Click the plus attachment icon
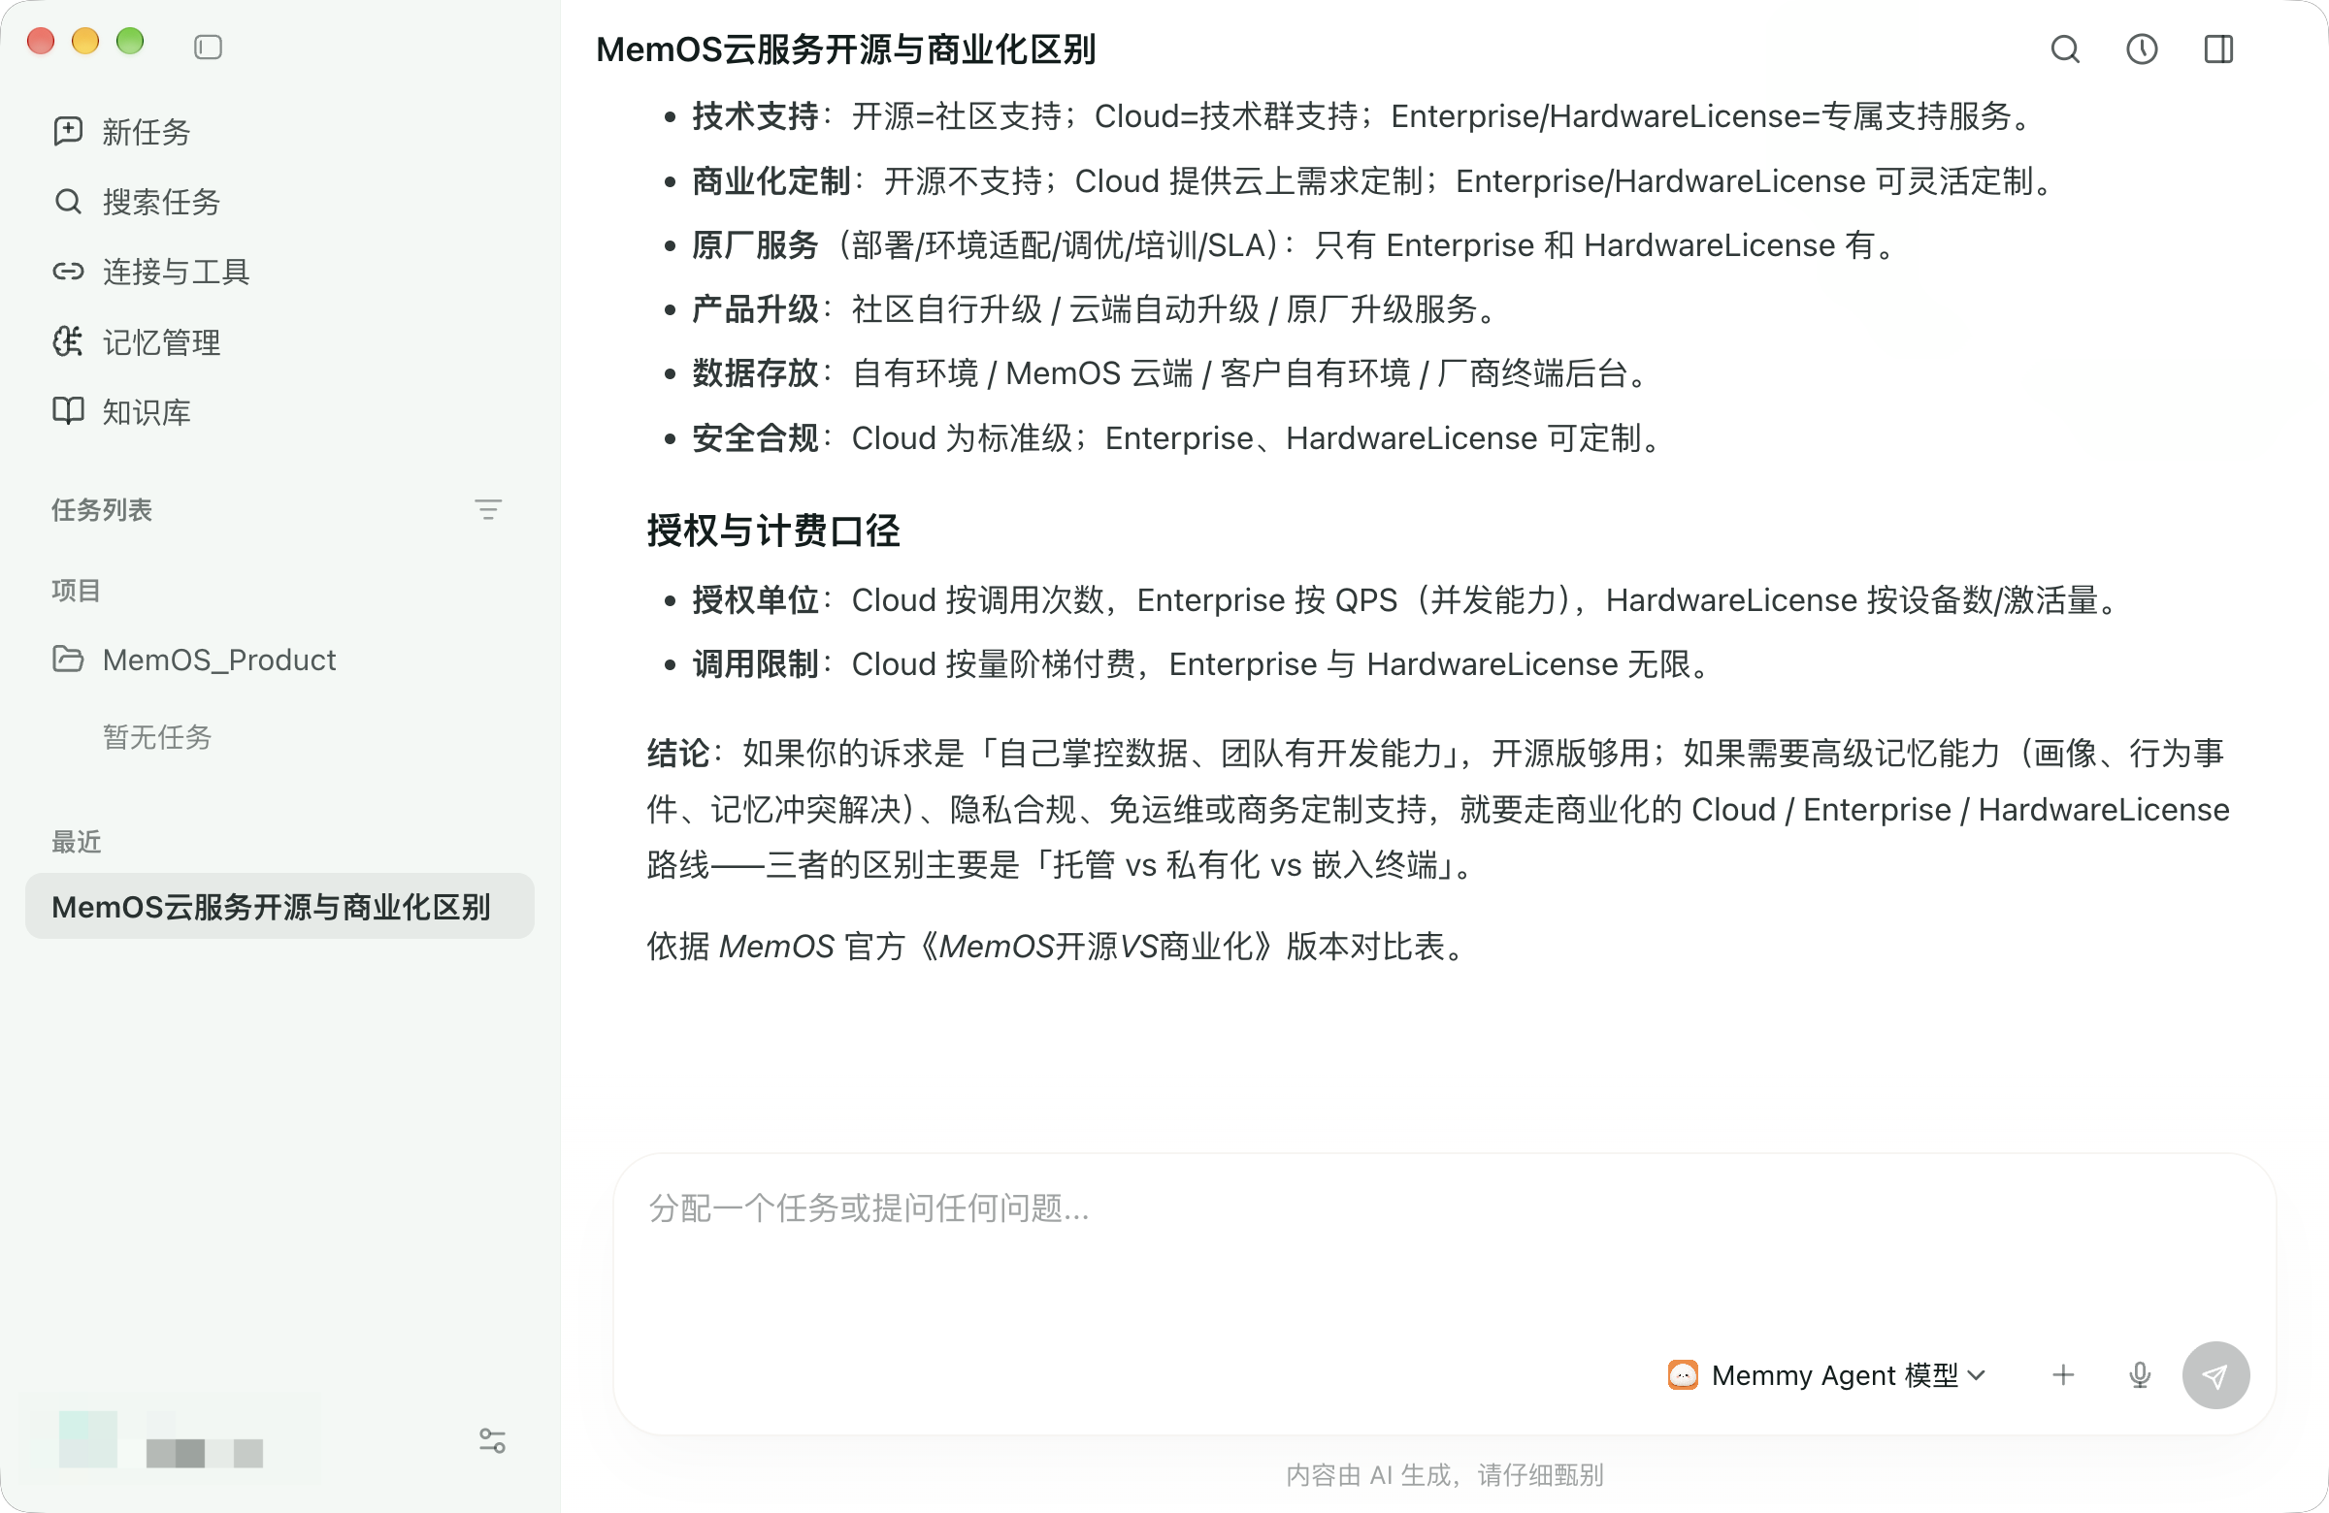Image resolution: width=2329 pixels, height=1513 pixels. coord(2063,1374)
